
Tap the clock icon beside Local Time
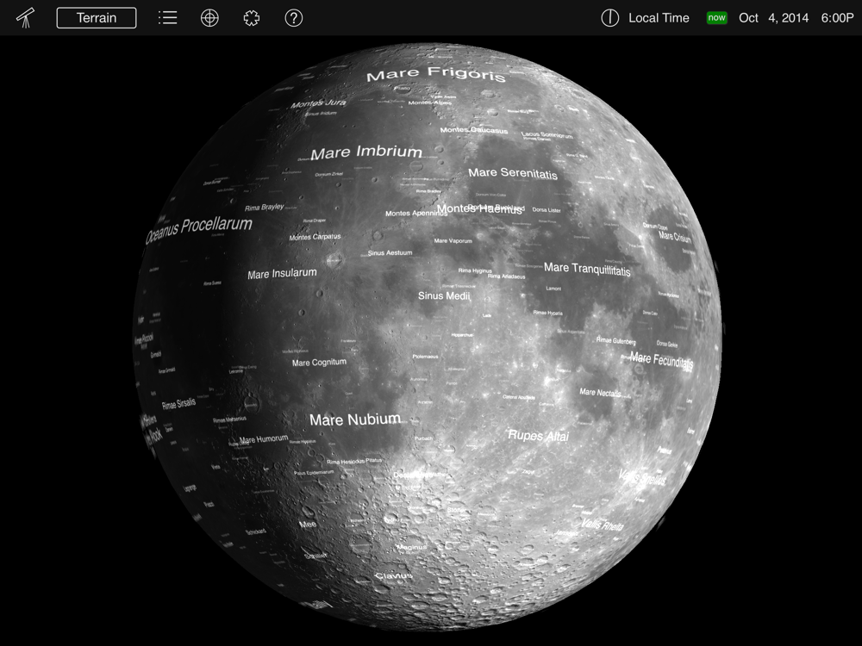click(x=609, y=17)
